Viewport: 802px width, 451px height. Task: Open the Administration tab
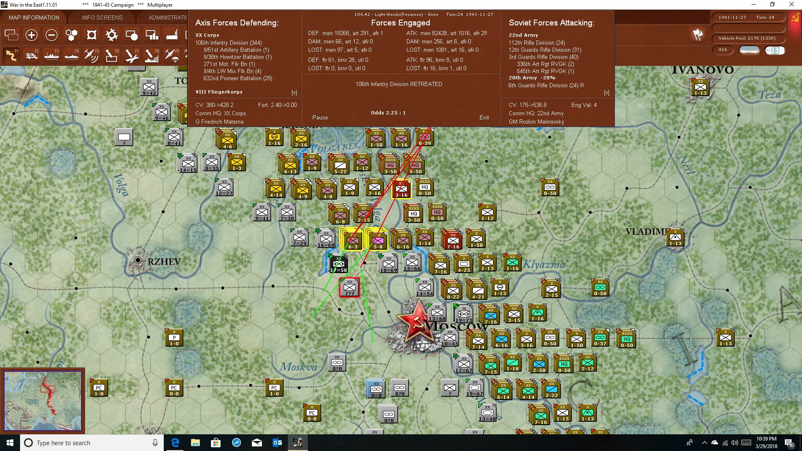click(x=168, y=18)
